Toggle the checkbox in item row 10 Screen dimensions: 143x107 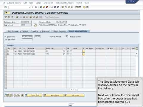[x=71, y=51]
